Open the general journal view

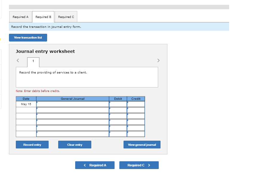point(142,145)
